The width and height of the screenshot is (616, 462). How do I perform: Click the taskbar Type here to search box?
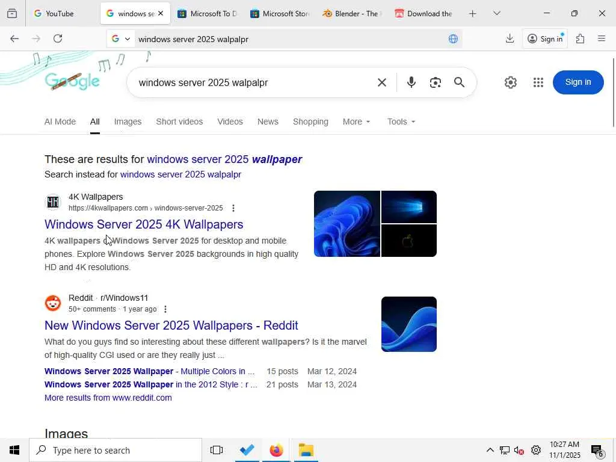115,450
